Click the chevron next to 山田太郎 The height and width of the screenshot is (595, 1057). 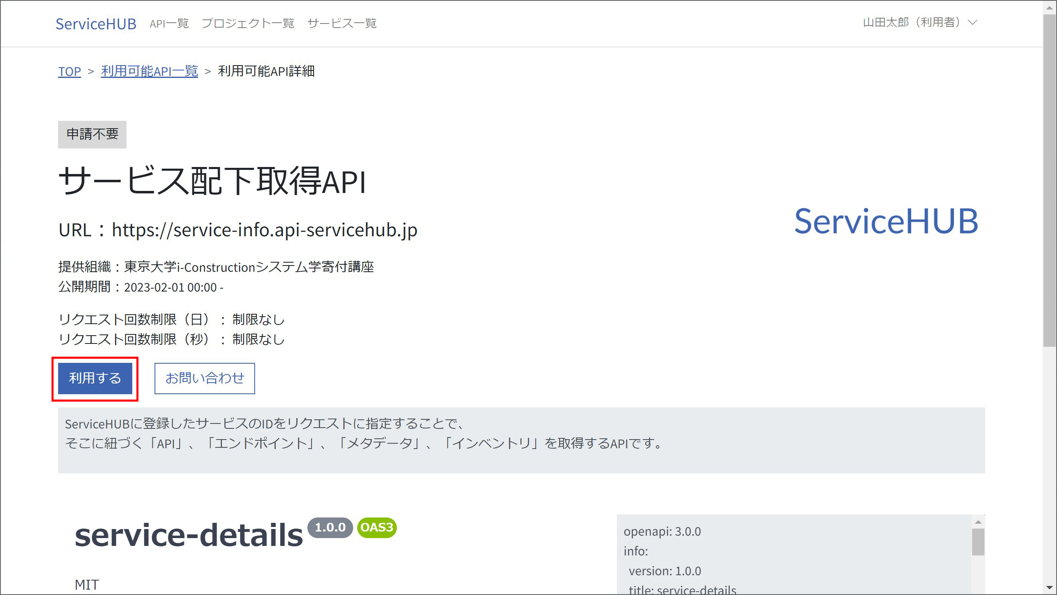tap(973, 22)
